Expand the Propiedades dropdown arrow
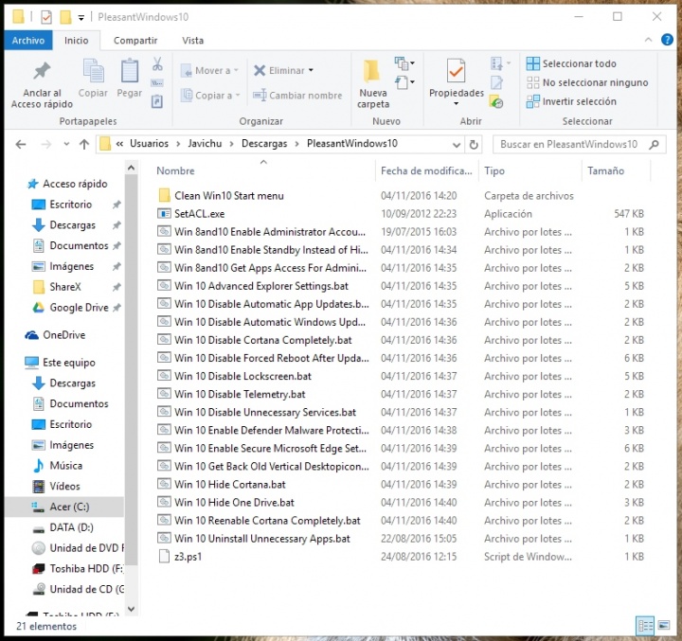The width and height of the screenshot is (682, 641). tap(456, 103)
